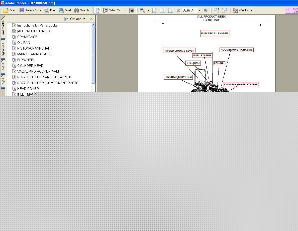Rotate view clockwise icon
This screenshot has width=298, height=231.
216,10
